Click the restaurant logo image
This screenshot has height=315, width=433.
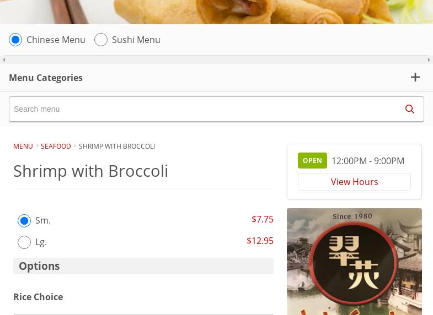pos(354,262)
